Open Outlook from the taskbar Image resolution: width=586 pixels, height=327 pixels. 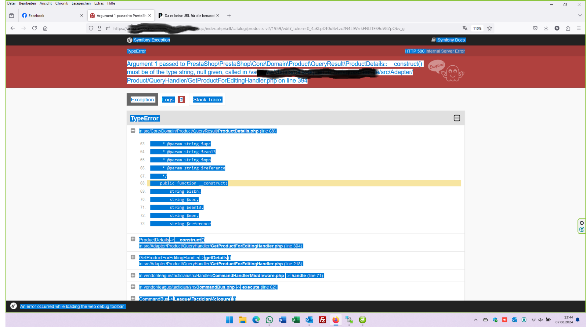[309, 320]
